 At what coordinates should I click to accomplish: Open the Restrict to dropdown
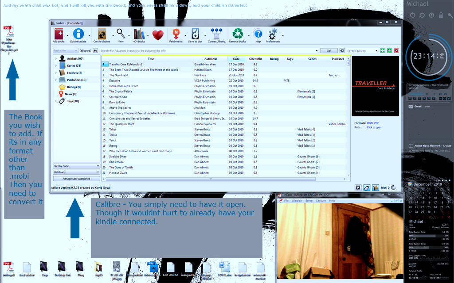[66, 50]
